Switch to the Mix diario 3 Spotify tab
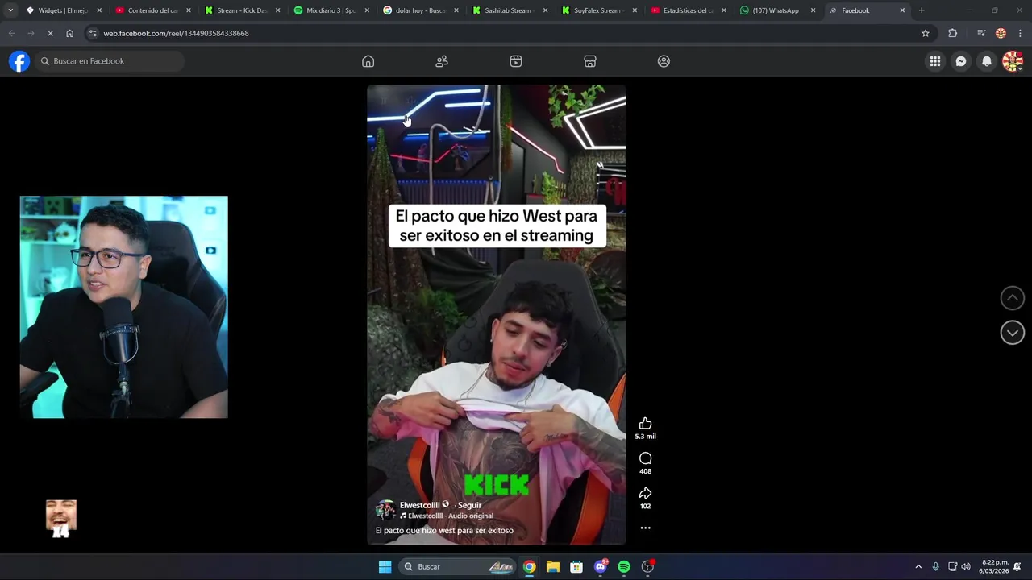This screenshot has height=580, width=1032. (331, 10)
